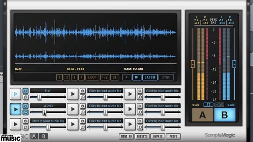Click the '00.46 - 03.10' time readout
This screenshot has height=142, width=253.
point(76,69)
